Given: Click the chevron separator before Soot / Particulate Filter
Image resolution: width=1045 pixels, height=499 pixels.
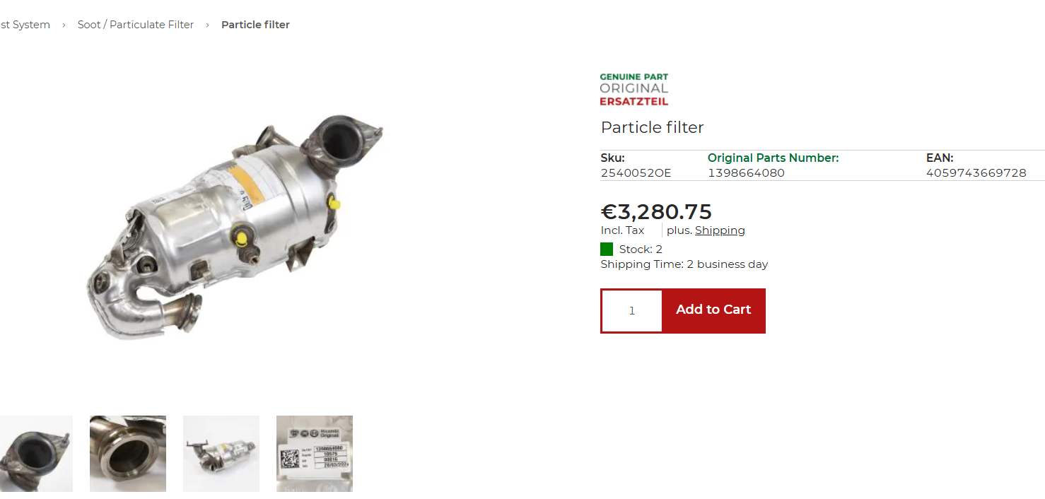Looking at the screenshot, I should (64, 25).
